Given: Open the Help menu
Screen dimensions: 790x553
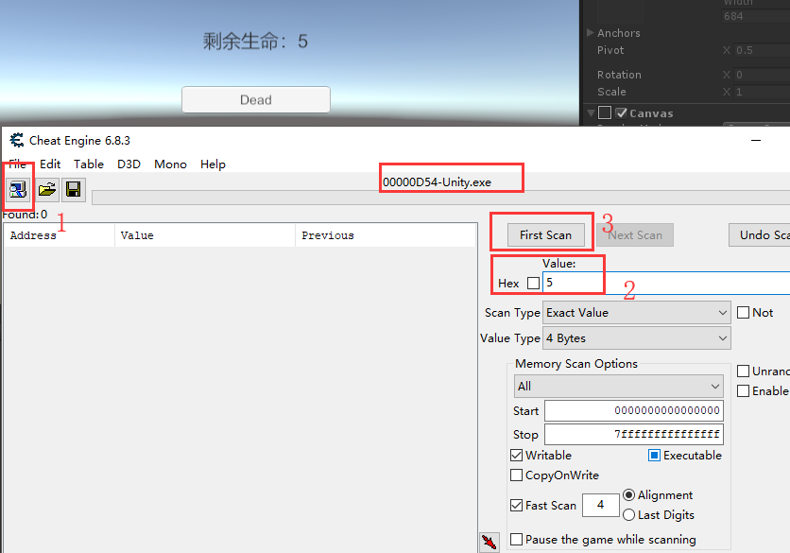Looking at the screenshot, I should [213, 164].
